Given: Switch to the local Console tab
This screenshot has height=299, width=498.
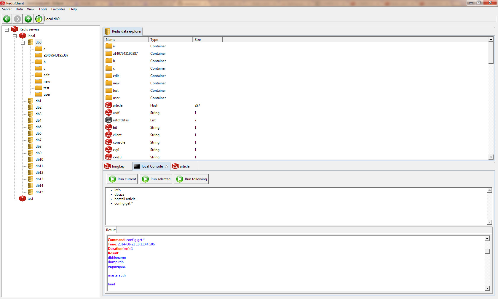Looking at the screenshot, I should 151,166.
